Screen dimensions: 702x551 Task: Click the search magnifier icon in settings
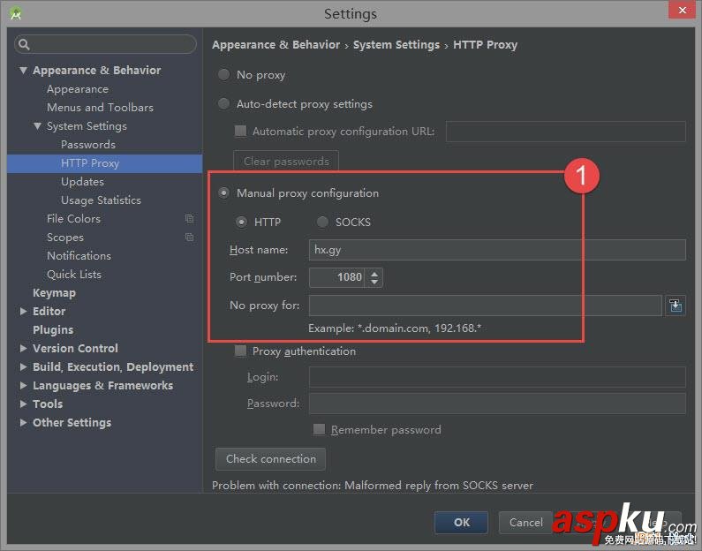24,44
